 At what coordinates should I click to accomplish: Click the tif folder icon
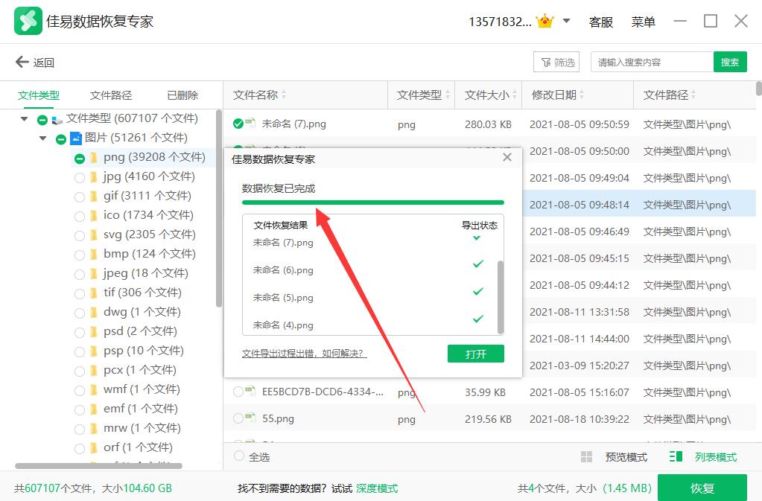[94, 293]
